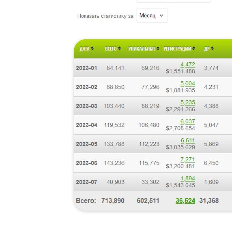Sort by РЕГИСТРАЦИИ column sort arrows
Image resolution: width=232 pixels, height=228 pixels.
[193, 49]
